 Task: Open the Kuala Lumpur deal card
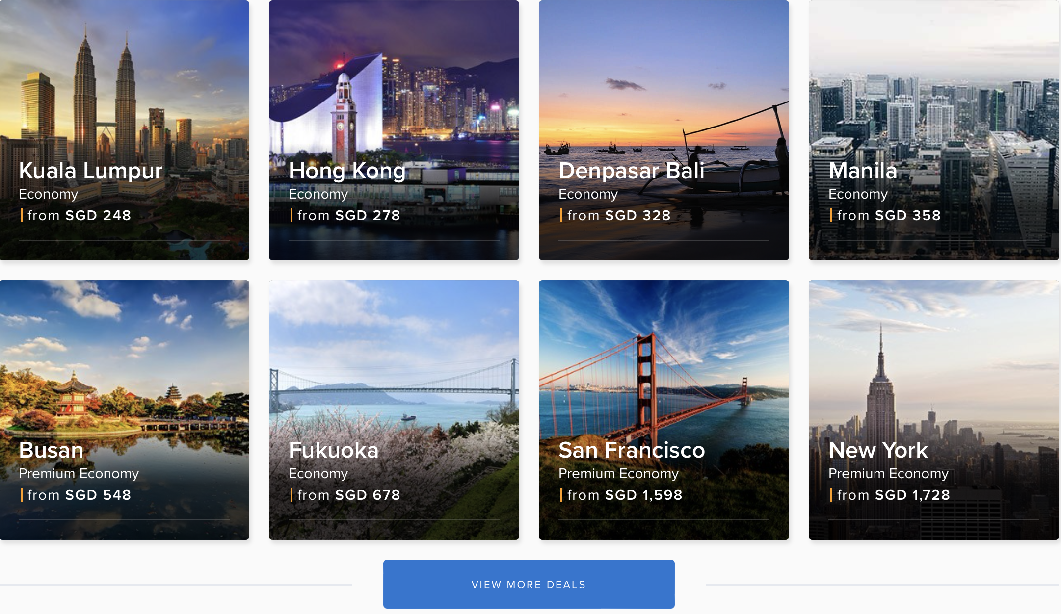pyautogui.click(x=125, y=130)
